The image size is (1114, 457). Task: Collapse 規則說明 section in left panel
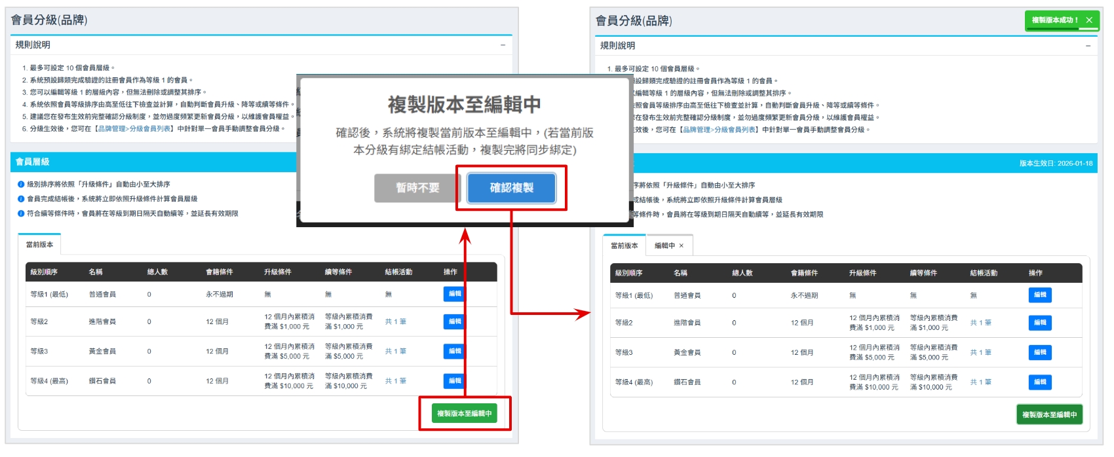click(503, 45)
